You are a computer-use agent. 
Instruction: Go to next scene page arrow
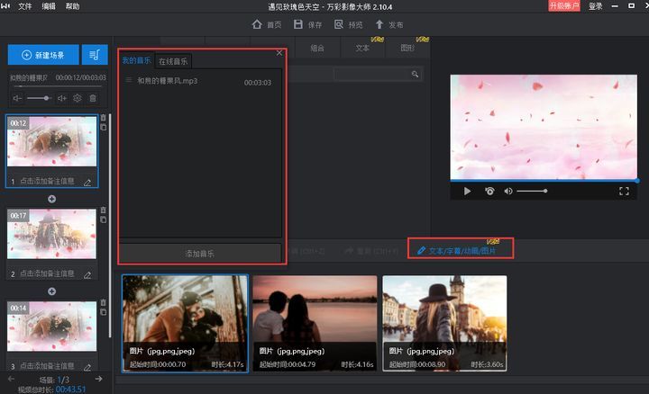coord(99,380)
